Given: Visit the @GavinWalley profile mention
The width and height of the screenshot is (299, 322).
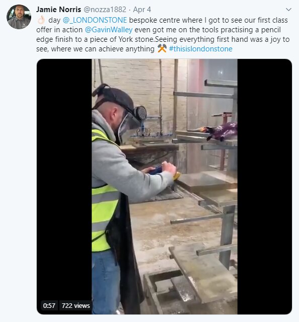Looking at the screenshot, I should coord(109,30).
